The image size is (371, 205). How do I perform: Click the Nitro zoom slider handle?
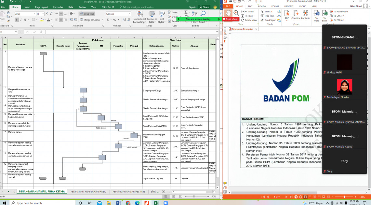[x=344, y=197]
